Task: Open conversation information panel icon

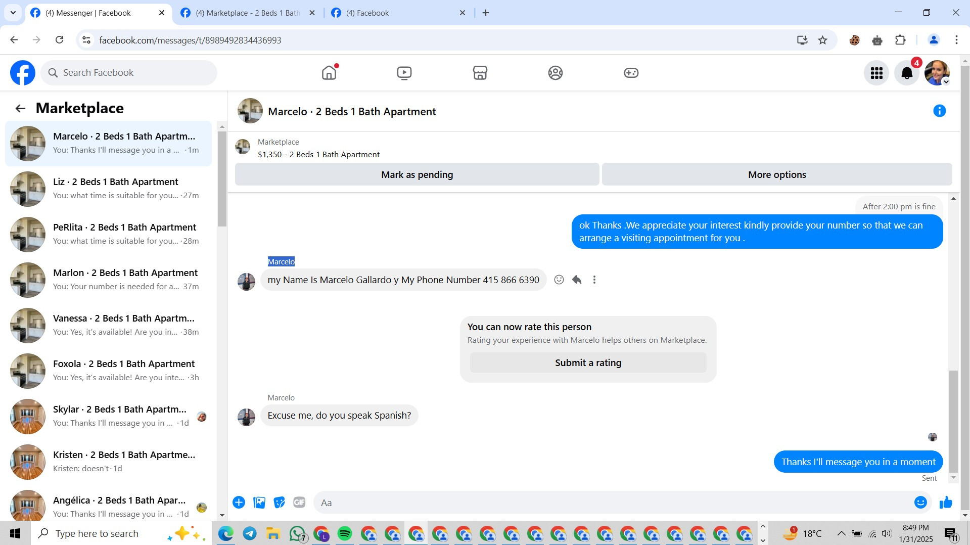Action: click(x=940, y=111)
